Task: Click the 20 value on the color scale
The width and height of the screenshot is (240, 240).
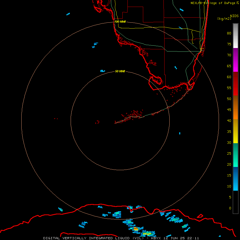Action: 229,164
